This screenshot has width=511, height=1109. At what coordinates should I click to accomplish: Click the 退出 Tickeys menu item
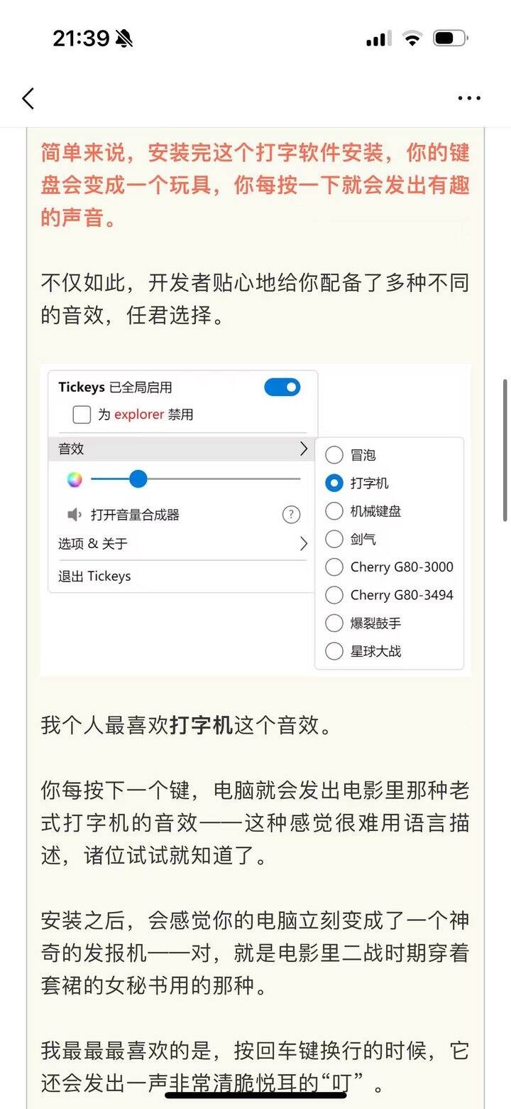coord(94,577)
